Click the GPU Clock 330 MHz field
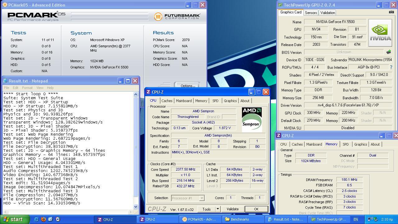 313,113
